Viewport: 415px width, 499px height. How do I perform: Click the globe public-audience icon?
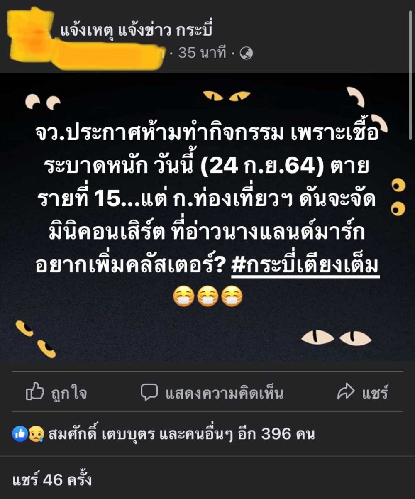click(246, 53)
